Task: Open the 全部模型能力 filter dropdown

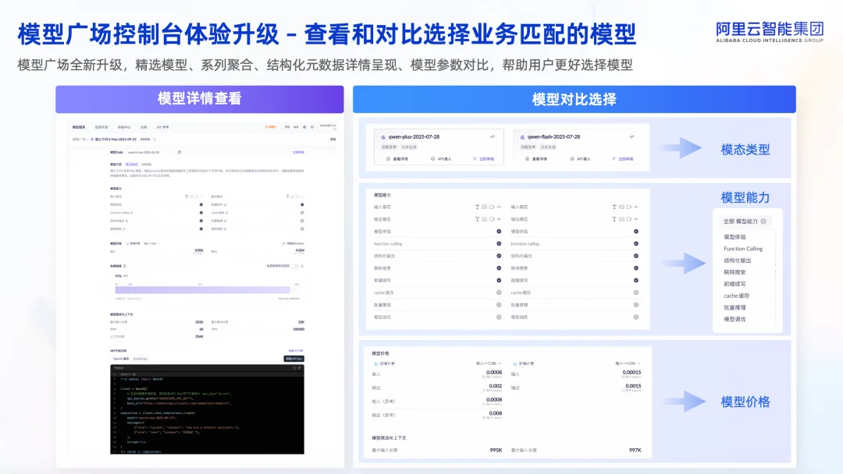Action: (740, 221)
